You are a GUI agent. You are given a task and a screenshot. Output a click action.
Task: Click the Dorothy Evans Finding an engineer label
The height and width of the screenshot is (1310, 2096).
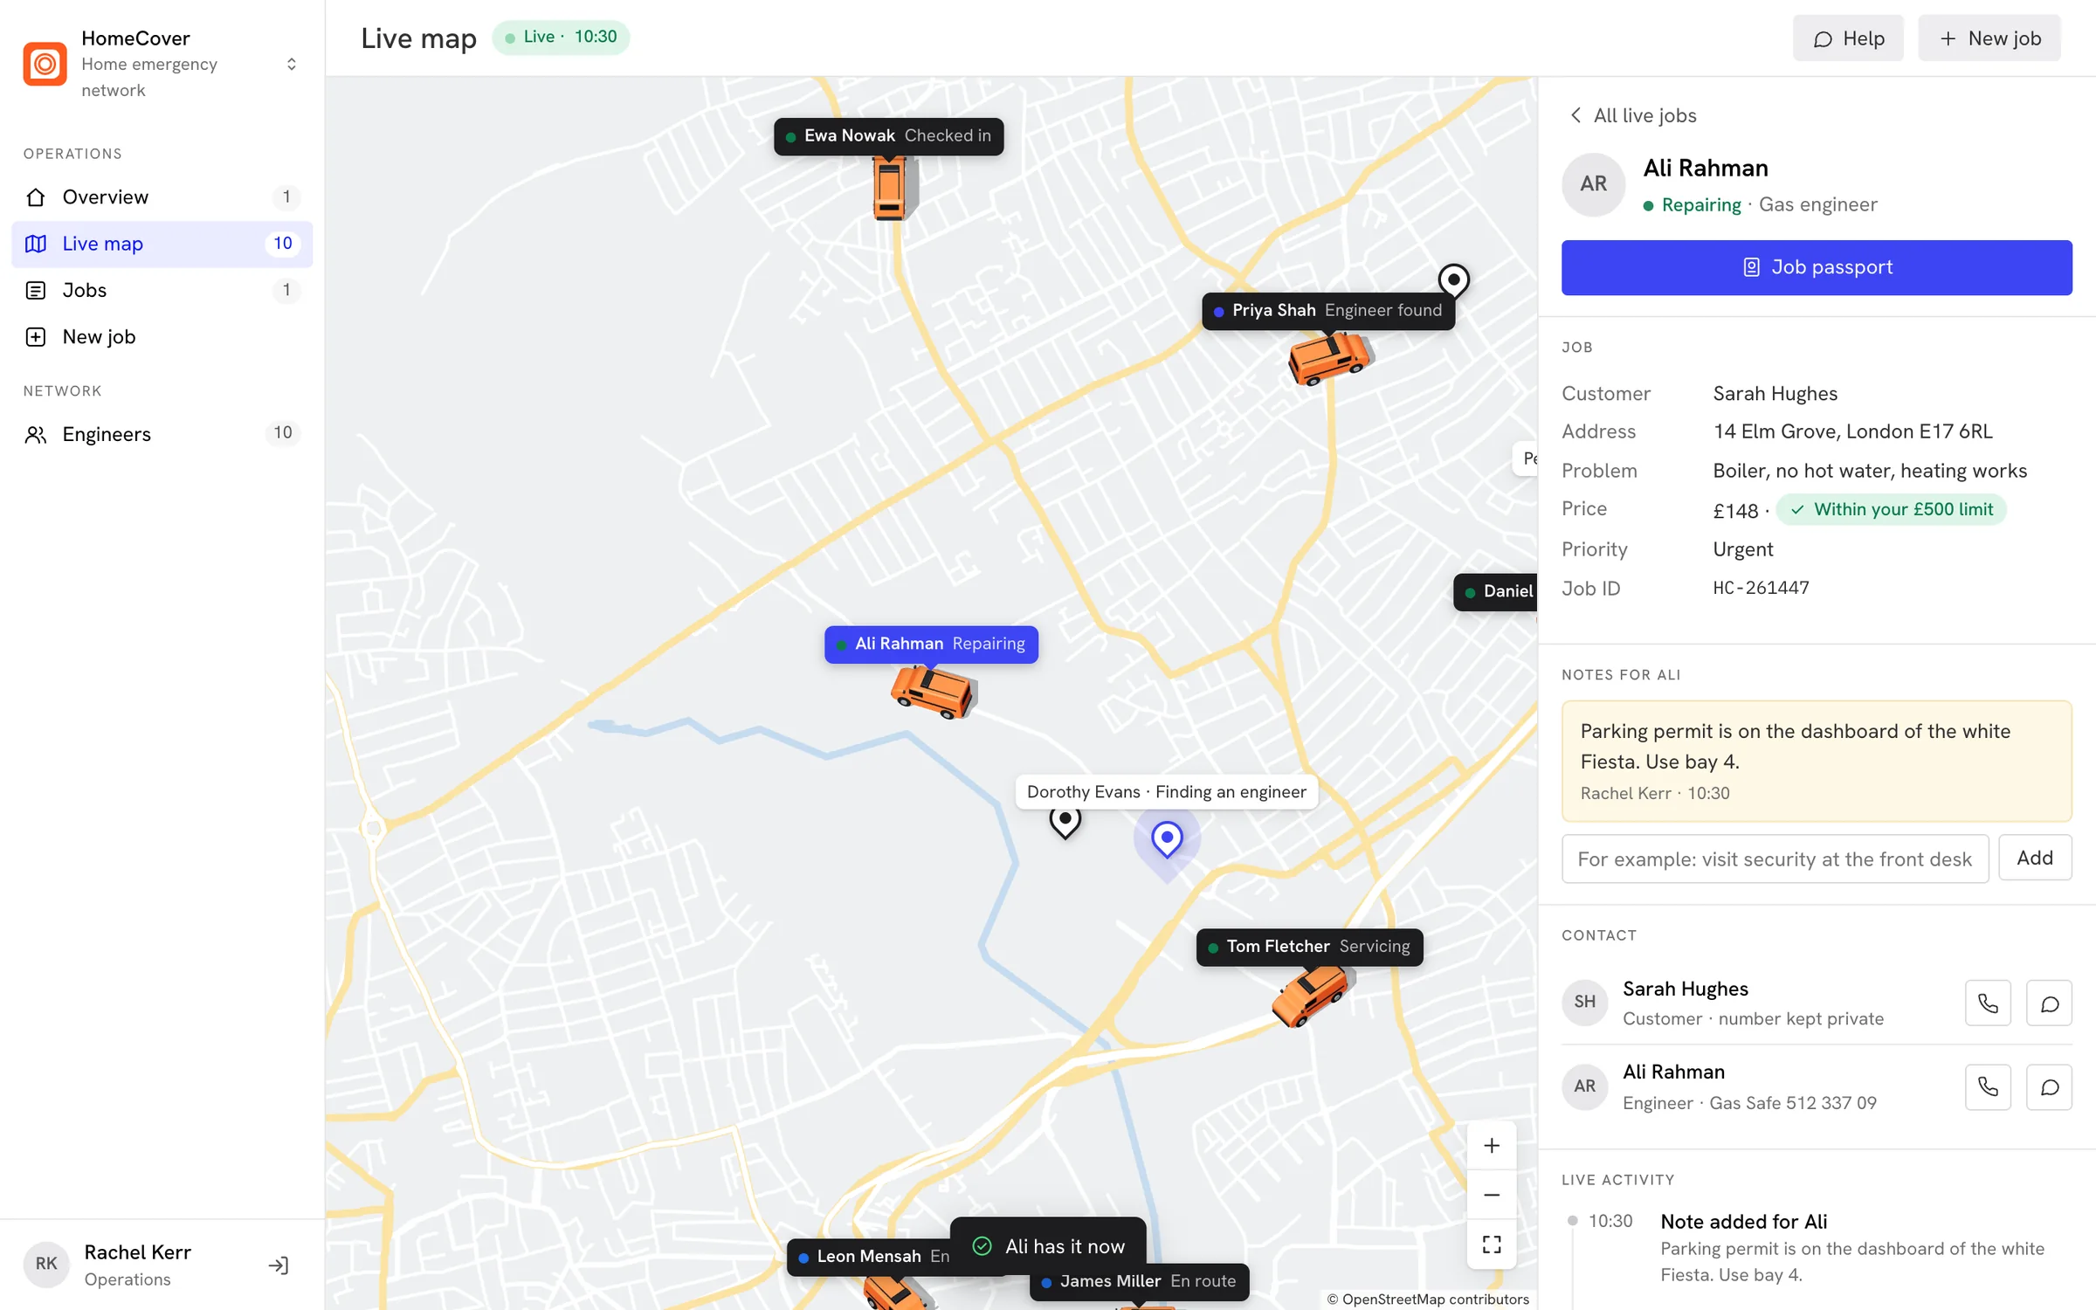point(1166,792)
